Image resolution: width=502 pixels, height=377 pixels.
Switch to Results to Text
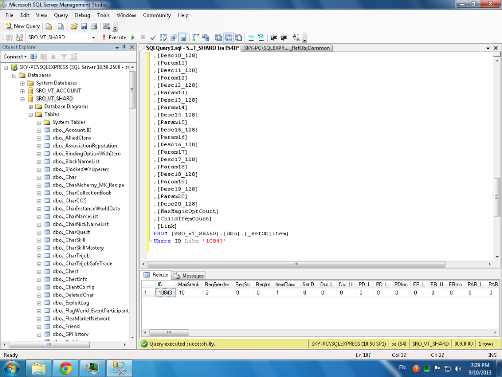pos(218,37)
